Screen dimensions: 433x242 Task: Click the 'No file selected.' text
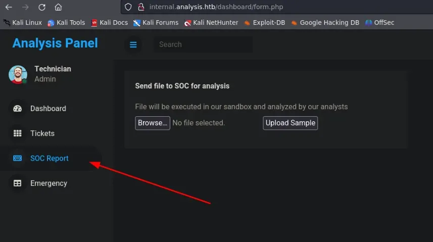[x=199, y=123]
